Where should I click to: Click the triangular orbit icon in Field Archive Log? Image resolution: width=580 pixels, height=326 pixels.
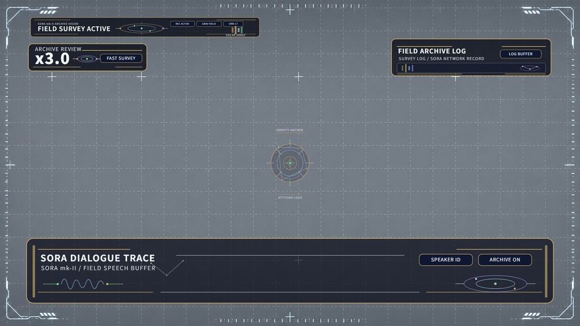click(530, 68)
